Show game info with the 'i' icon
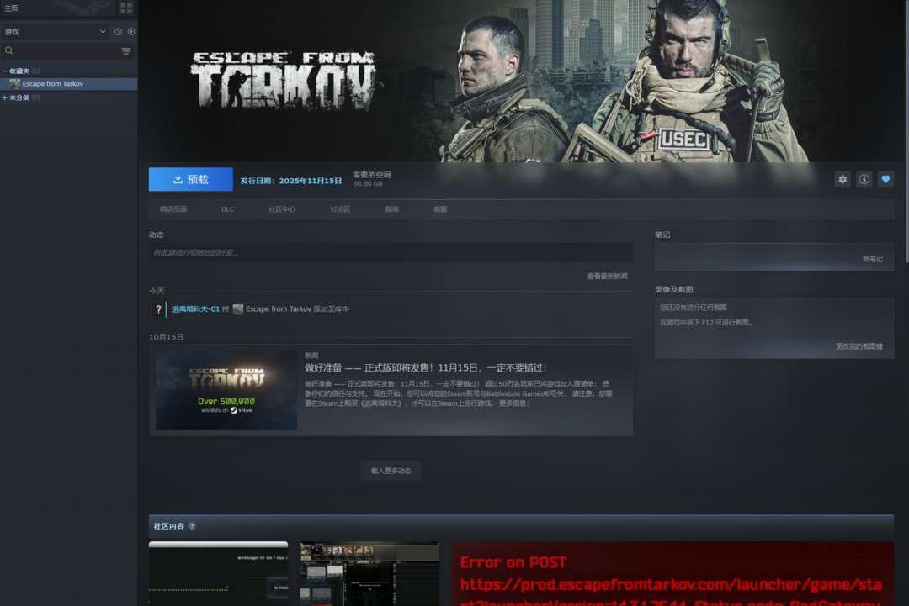The width and height of the screenshot is (909, 606). (x=864, y=179)
